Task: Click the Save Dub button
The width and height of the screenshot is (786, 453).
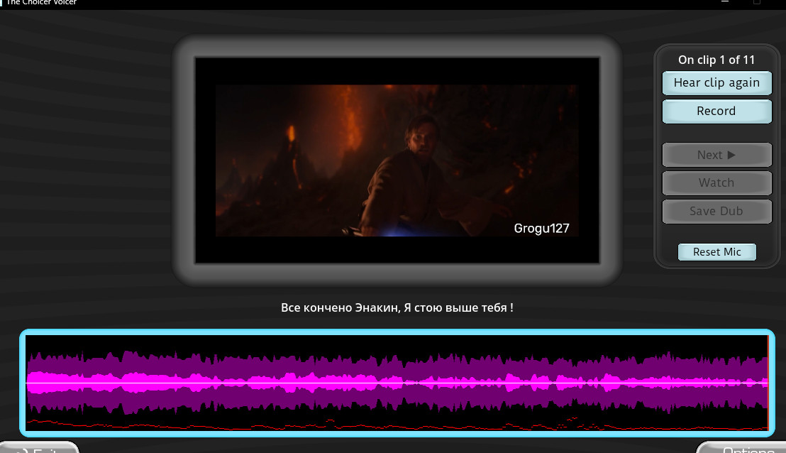Action: pyautogui.click(x=716, y=211)
